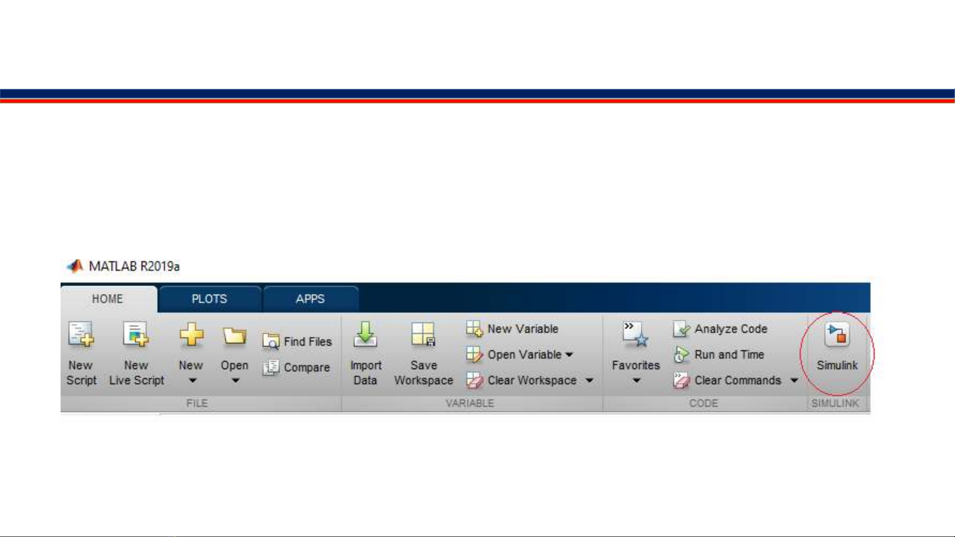This screenshot has height=537, width=955.
Task: Launch Simulink from the toolstrip
Action: [837, 335]
